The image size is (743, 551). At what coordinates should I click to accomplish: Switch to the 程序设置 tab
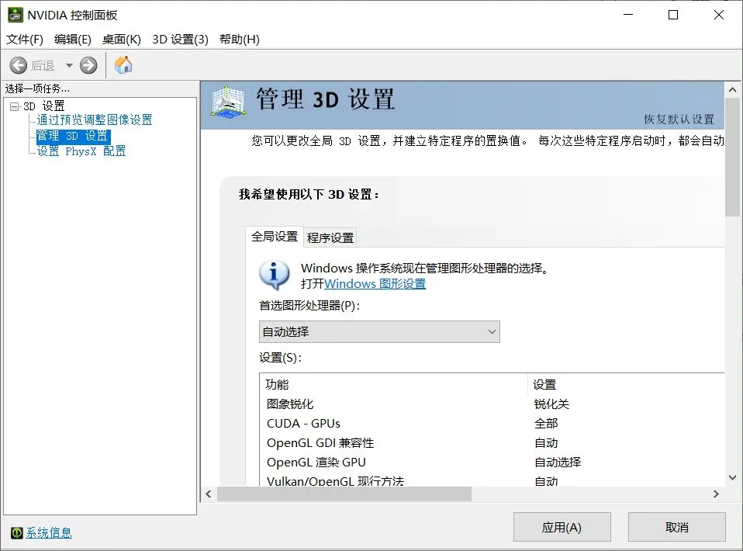[x=330, y=238]
